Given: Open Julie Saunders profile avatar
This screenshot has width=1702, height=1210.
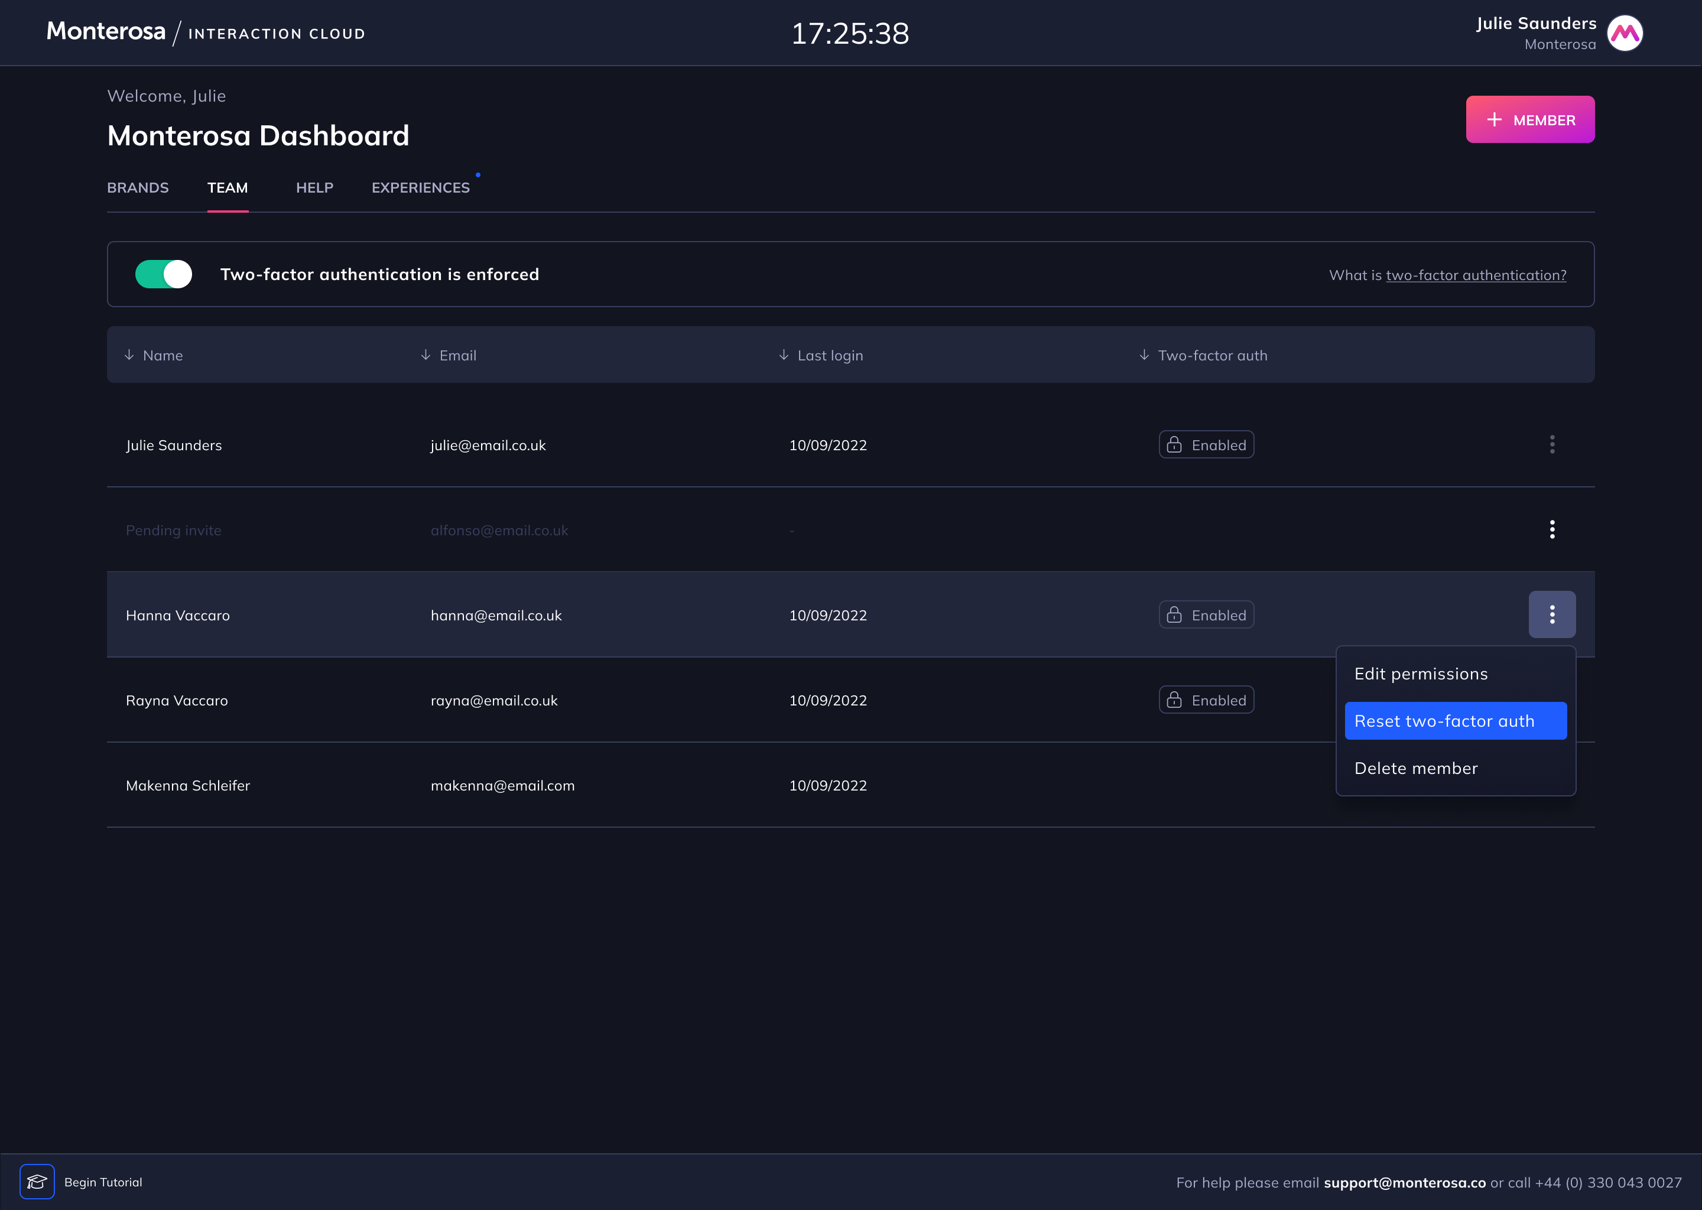Looking at the screenshot, I should (1625, 34).
